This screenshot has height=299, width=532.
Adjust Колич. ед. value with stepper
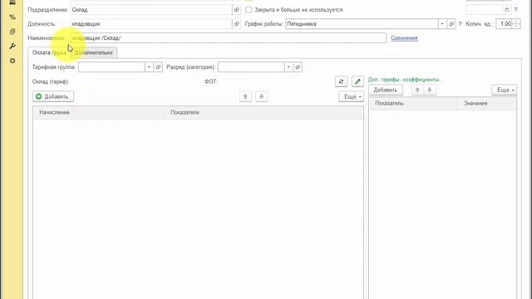[516, 24]
